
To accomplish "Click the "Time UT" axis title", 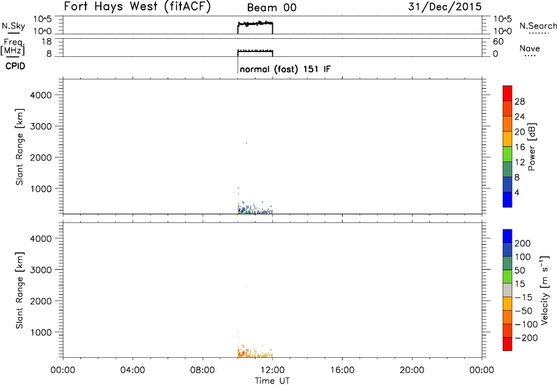I will (x=272, y=380).
